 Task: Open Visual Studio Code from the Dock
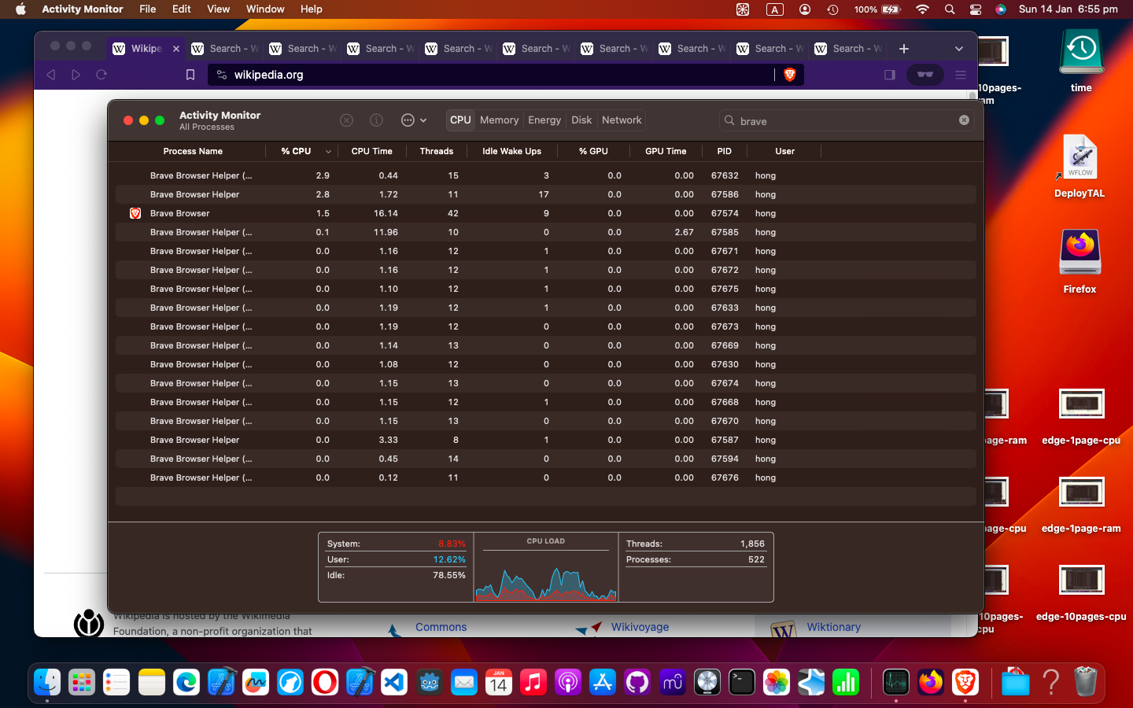393,683
